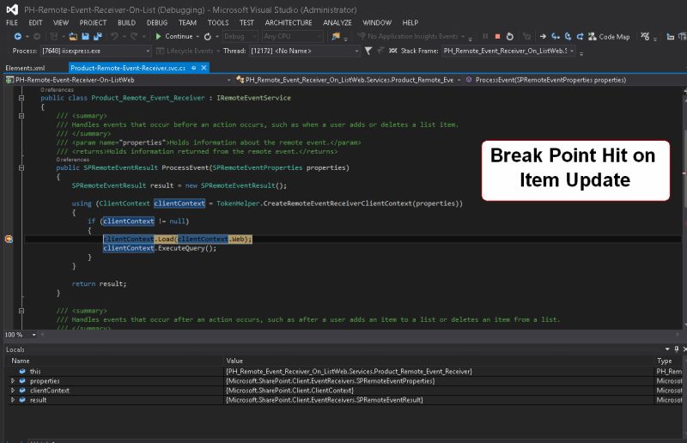Click the IRemoteEventService interface name
Screen dimensions: 687x443
[x=253, y=98]
